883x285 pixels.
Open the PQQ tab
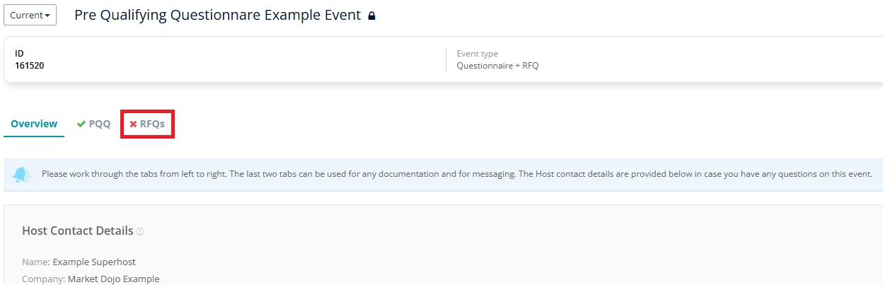coord(100,124)
